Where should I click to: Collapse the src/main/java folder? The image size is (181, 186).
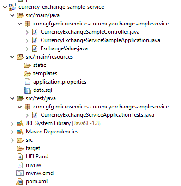12,15
